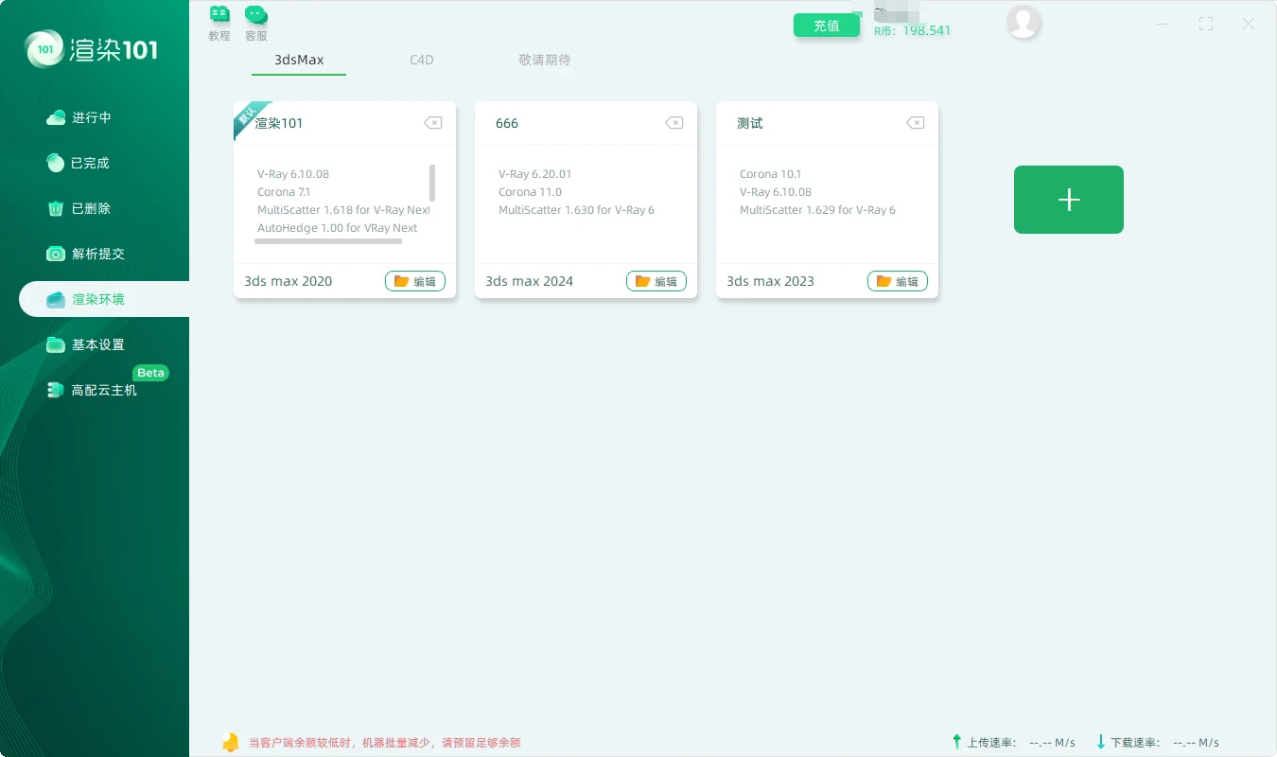1277x757 pixels.
Task: Edit the 3ds max 2020 environment
Action: pyautogui.click(x=415, y=281)
